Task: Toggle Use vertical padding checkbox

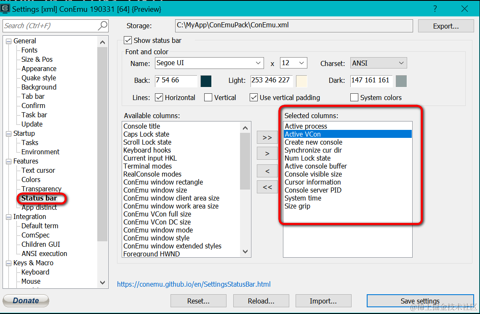Action: tap(253, 98)
